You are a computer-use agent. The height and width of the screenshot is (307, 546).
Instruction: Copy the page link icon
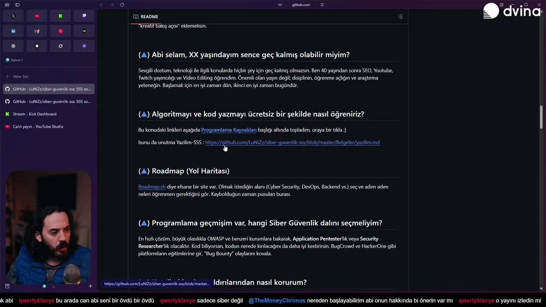(280, 5)
